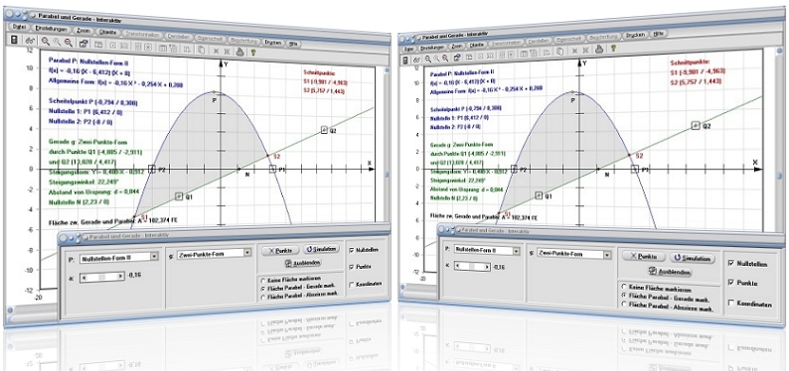Screen dimensions: 789x371
Task: Open Datei menu in left window
Action: (x=19, y=27)
